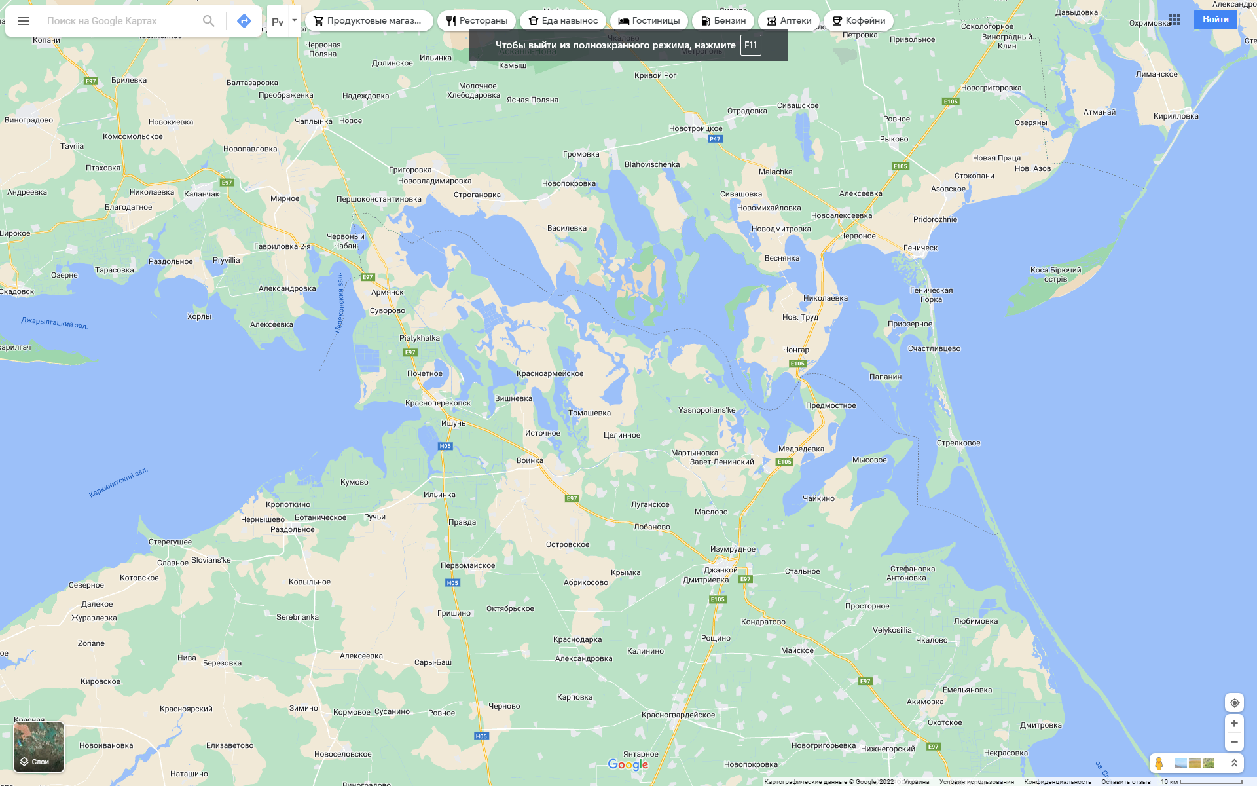Image resolution: width=1257 pixels, height=786 pixels.
Task: Open the Оставить отзыв feedback link
Action: click(x=1125, y=781)
